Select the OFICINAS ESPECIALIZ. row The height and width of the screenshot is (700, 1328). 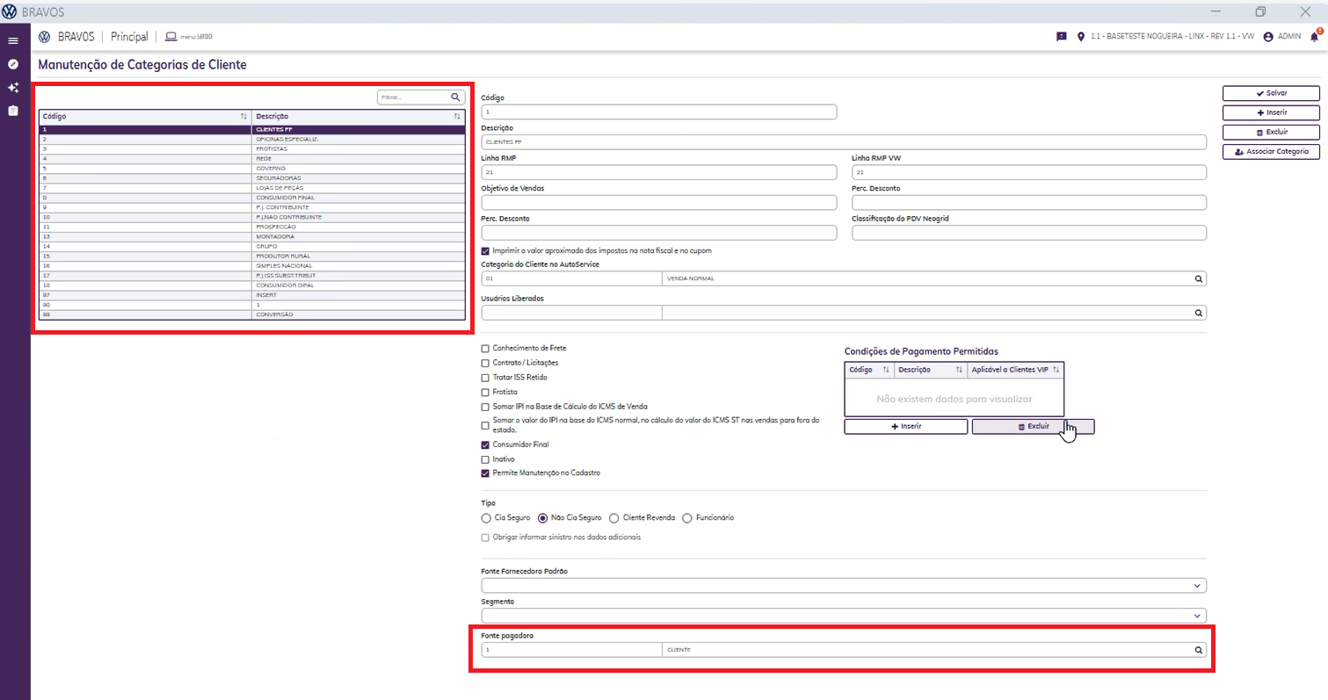coord(251,140)
